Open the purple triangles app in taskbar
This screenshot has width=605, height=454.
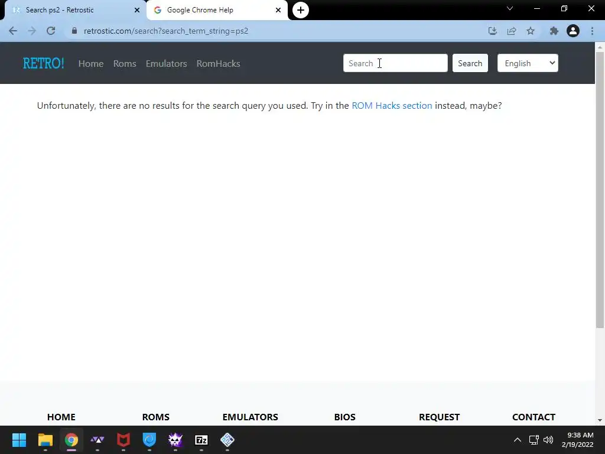coord(97,440)
